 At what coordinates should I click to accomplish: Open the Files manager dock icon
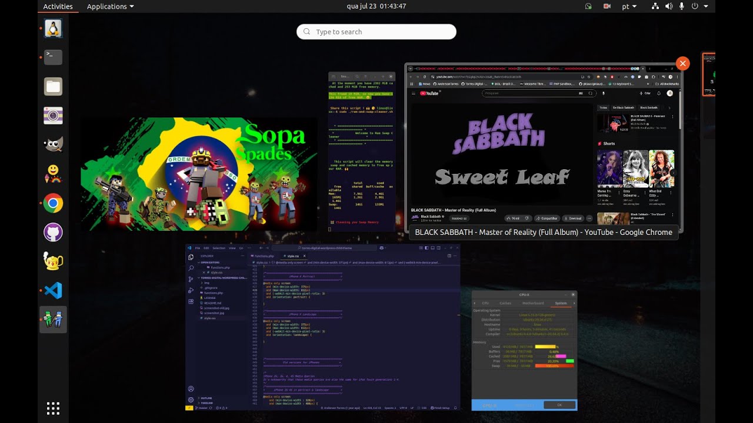tap(53, 86)
